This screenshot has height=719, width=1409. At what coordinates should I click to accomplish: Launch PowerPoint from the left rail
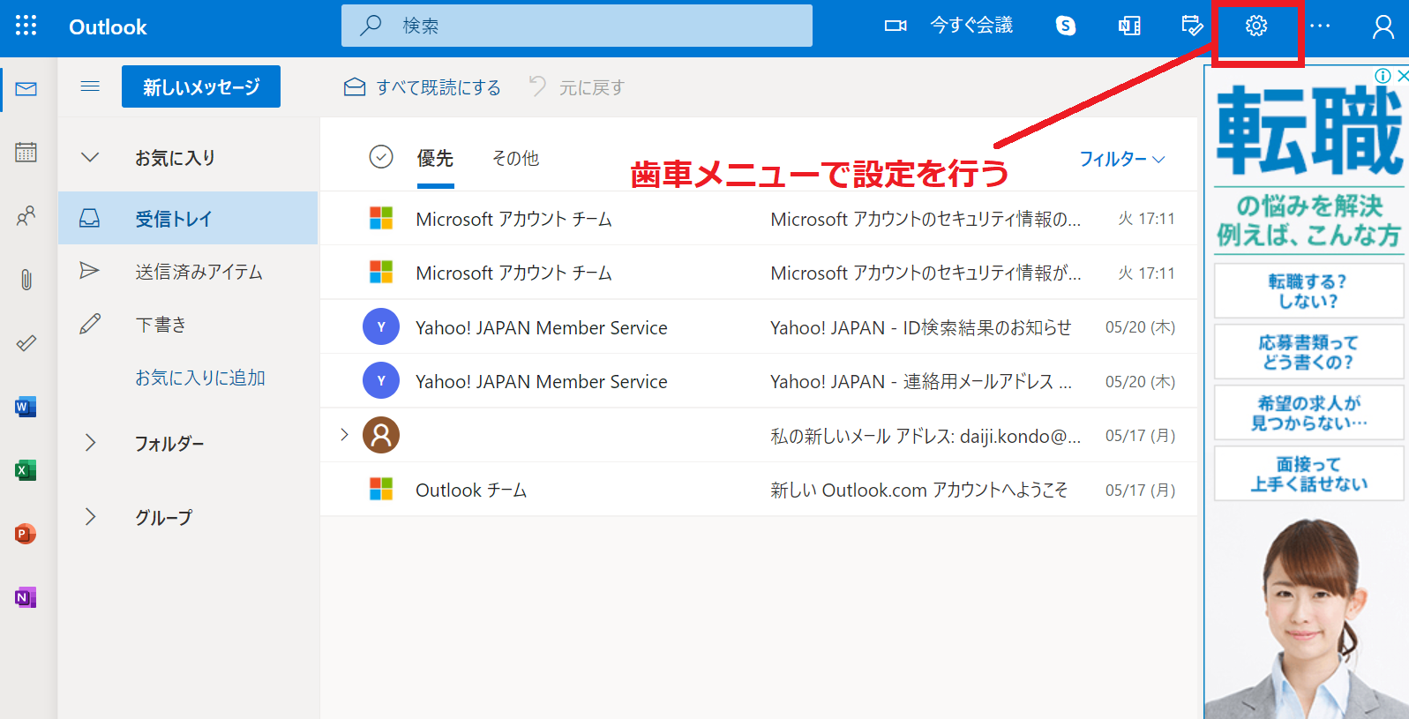pyautogui.click(x=26, y=534)
